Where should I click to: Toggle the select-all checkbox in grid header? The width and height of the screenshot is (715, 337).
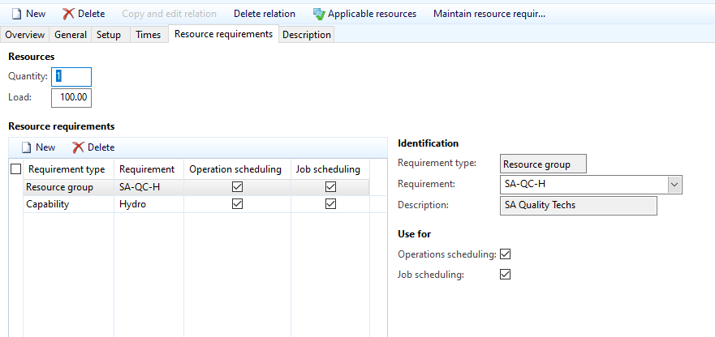tap(16, 169)
